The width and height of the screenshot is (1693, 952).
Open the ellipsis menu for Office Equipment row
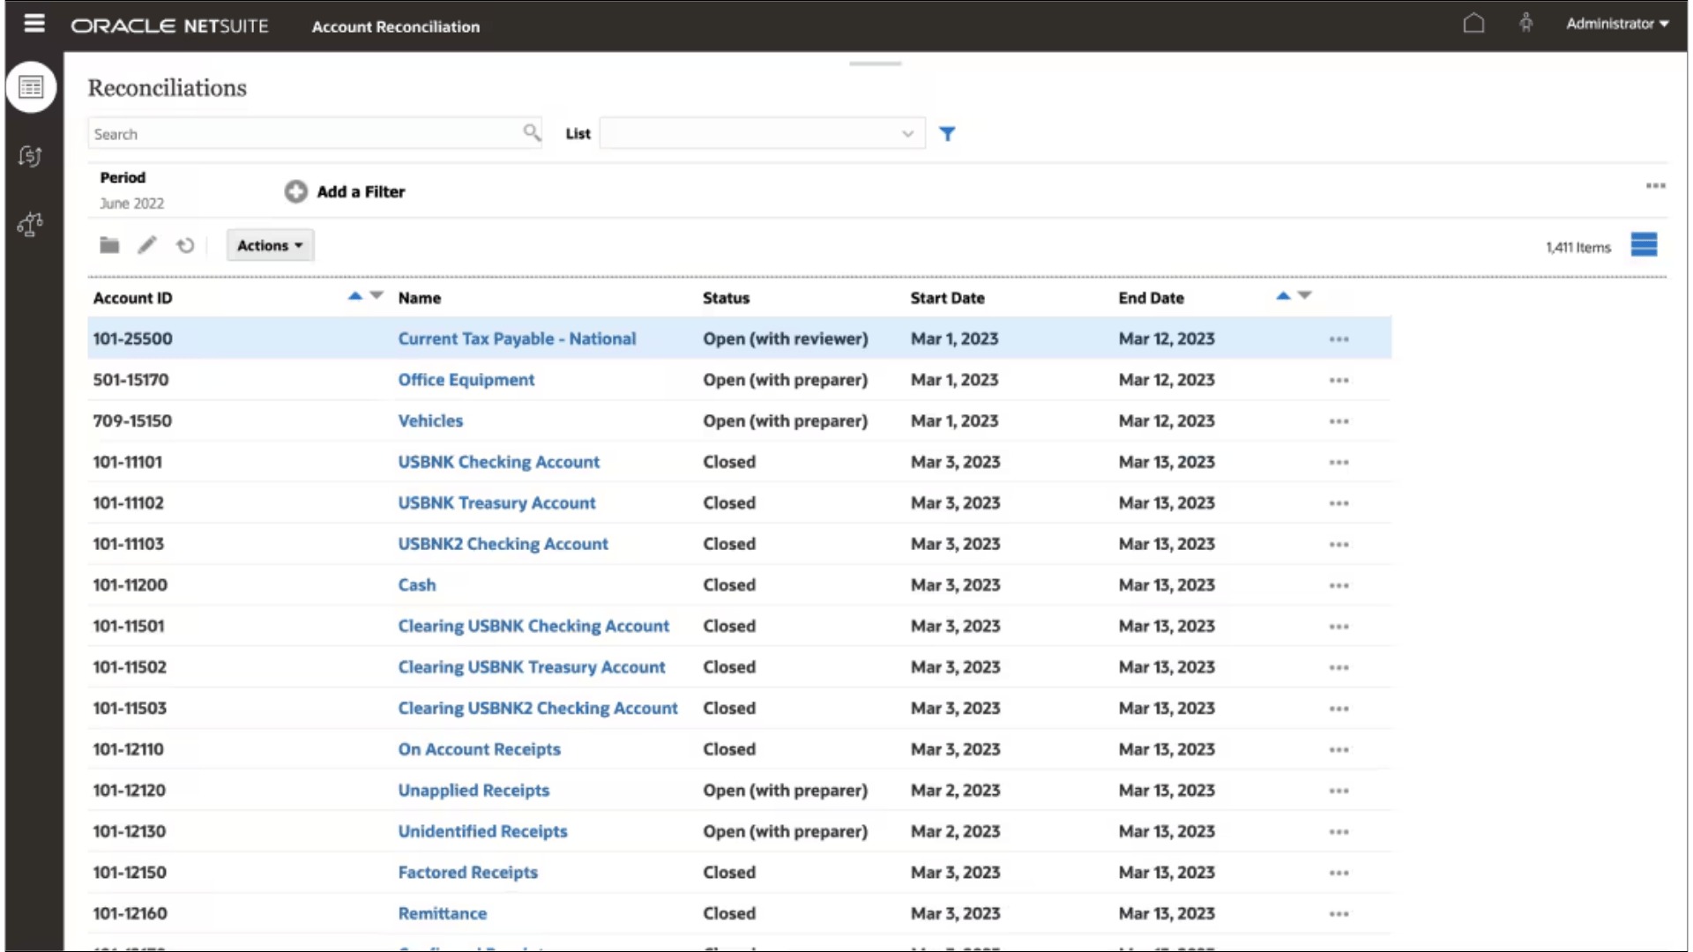(x=1338, y=379)
